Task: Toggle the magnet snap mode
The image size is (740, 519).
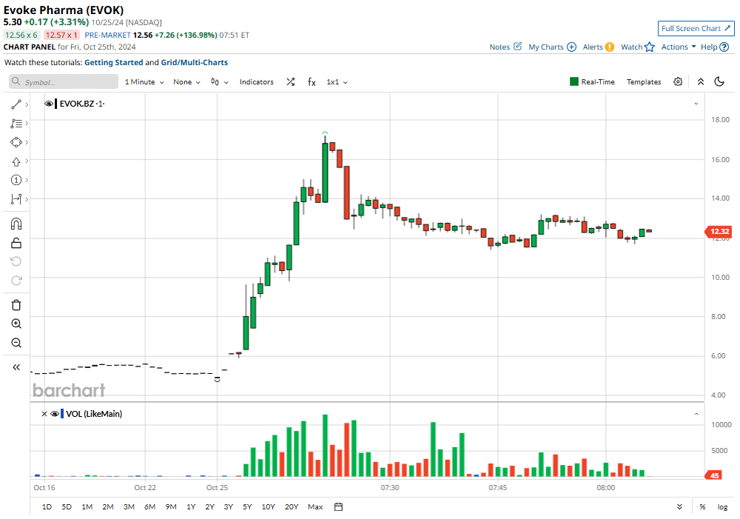Action: click(x=16, y=224)
